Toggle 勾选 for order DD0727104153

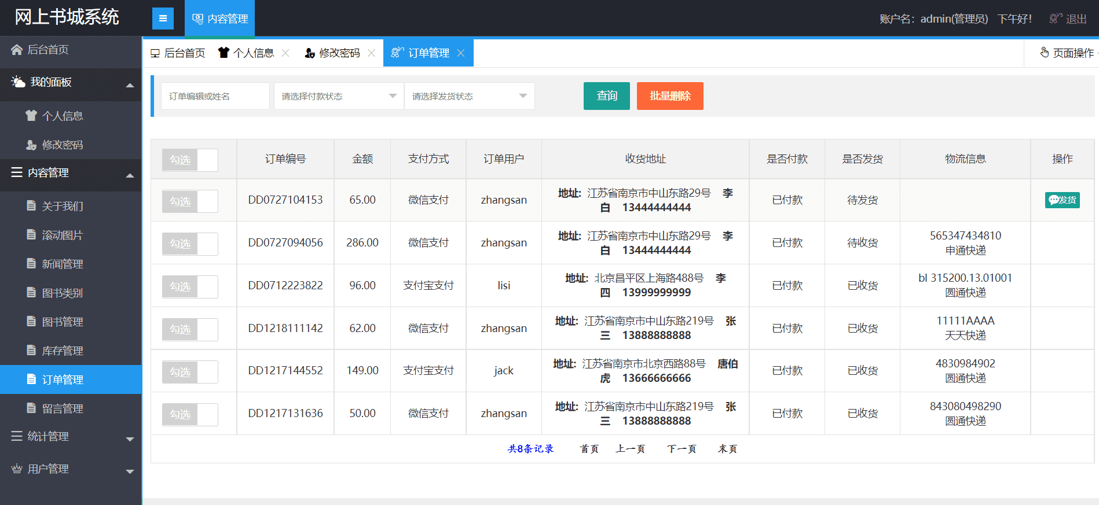(x=190, y=201)
